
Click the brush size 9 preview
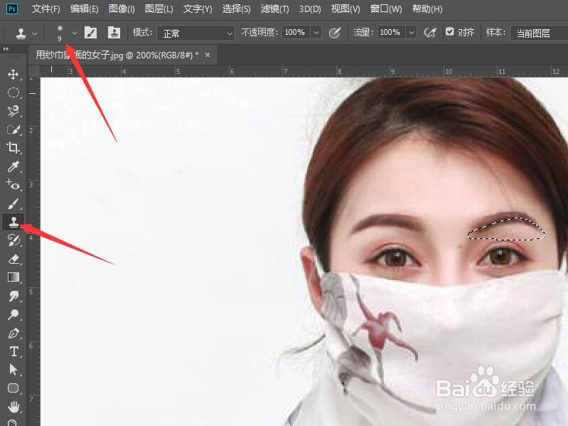pos(60,33)
